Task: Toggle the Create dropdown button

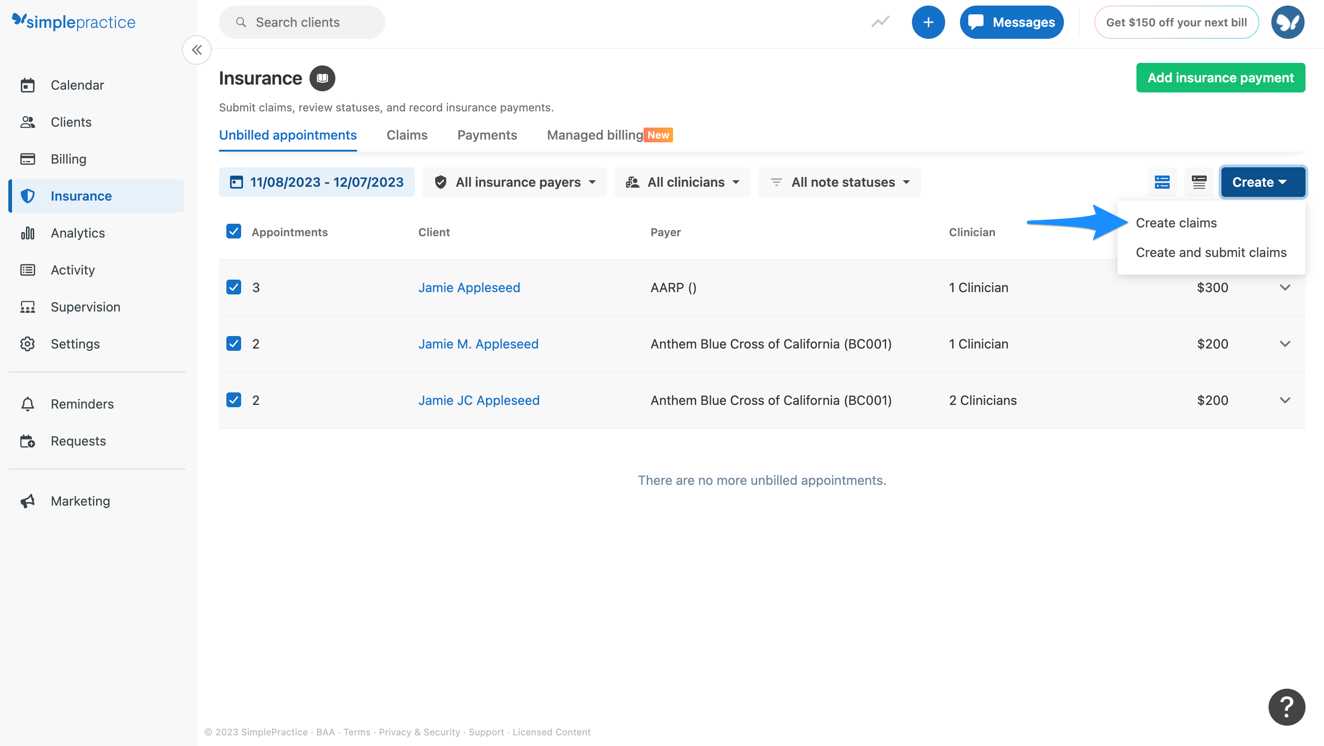Action: [1263, 182]
